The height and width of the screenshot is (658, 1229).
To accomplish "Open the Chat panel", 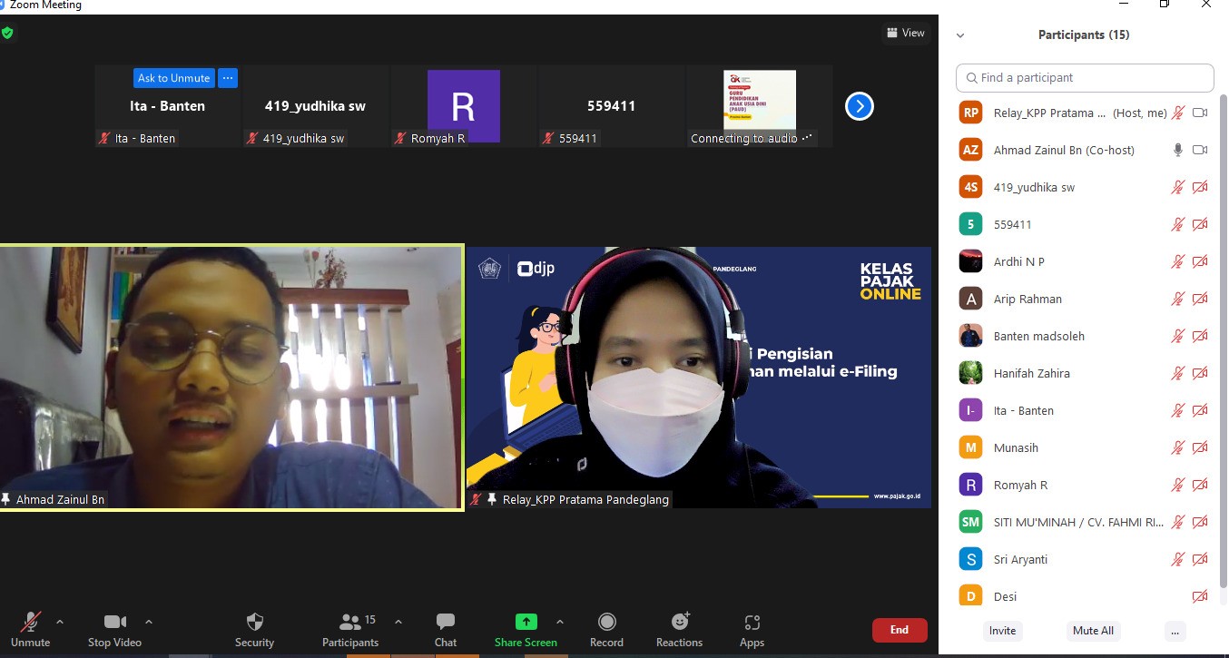I will [x=446, y=622].
